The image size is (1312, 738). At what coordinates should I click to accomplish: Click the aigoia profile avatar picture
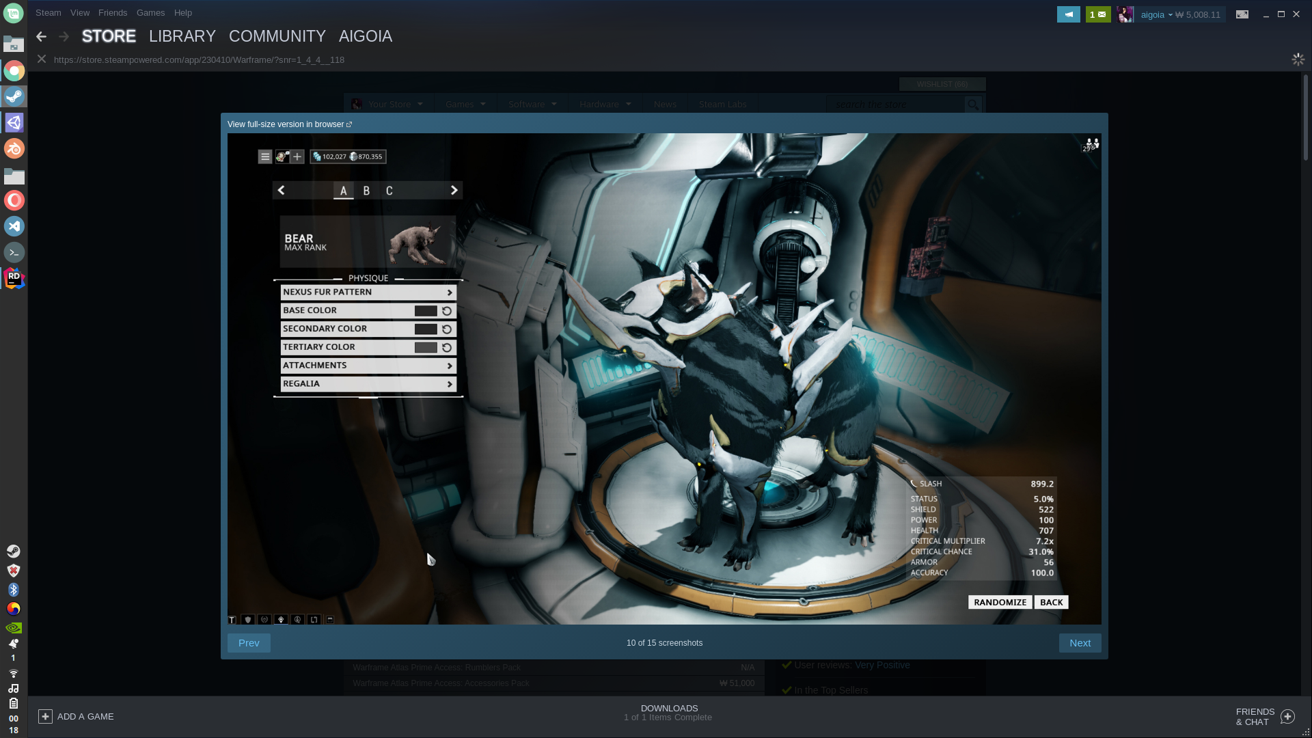click(x=1125, y=14)
